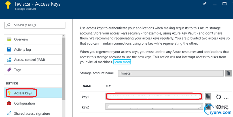233x117 pixels.
Task: Follow the Learn more link
Action: [122, 62]
